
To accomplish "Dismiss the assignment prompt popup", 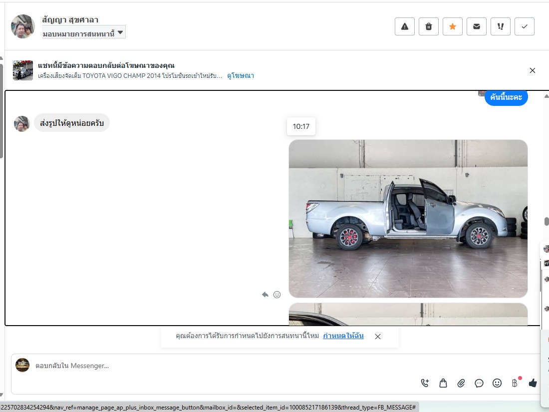I will click(x=378, y=337).
